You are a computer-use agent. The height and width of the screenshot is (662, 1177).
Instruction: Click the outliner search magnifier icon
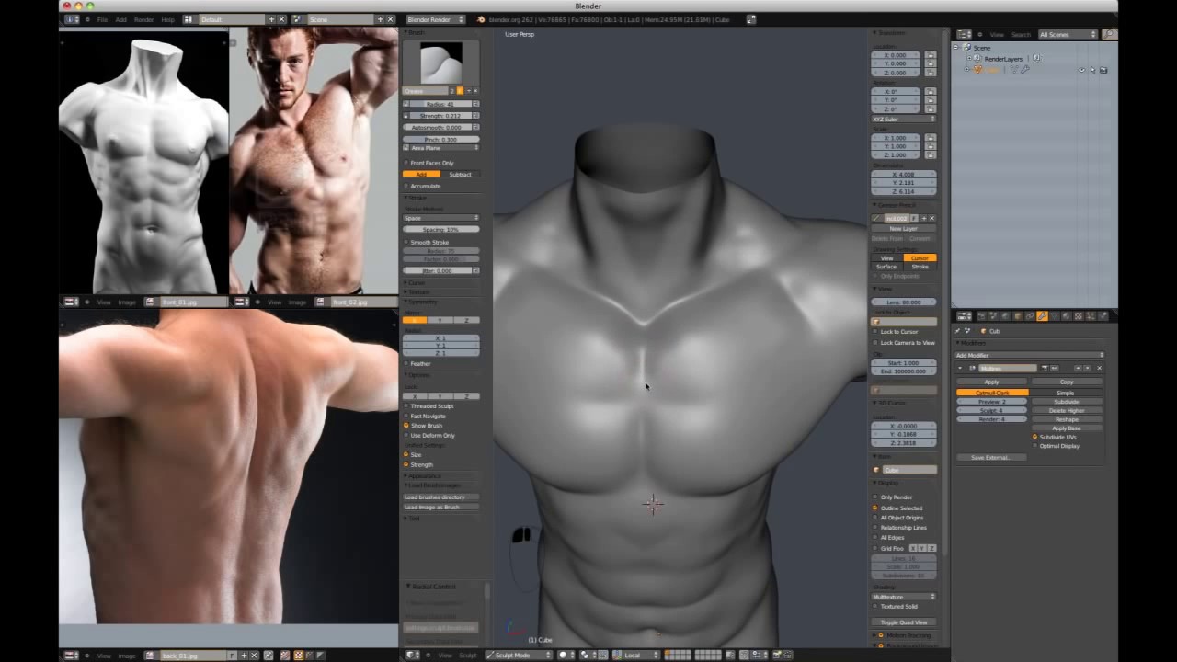pyautogui.click(x=1109, y=34)
